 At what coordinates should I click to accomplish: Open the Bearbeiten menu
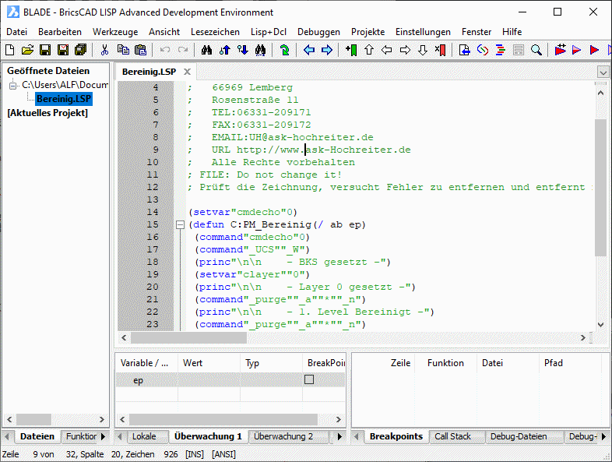pyautogui.click(x=60, y=32)
